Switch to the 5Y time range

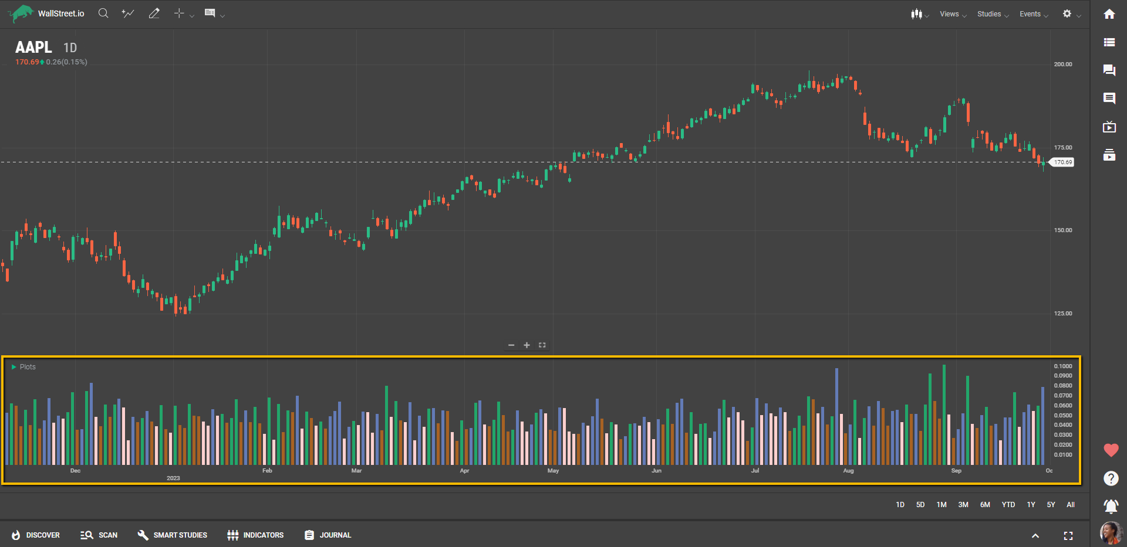[x=1051, y=505]
